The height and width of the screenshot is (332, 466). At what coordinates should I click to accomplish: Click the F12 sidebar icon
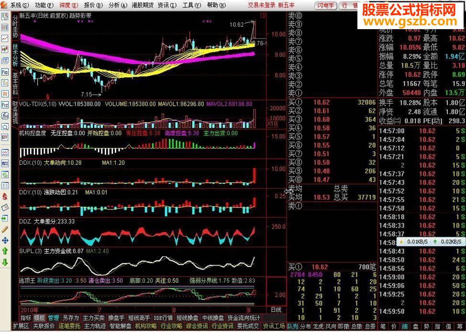tap(5, 105)
